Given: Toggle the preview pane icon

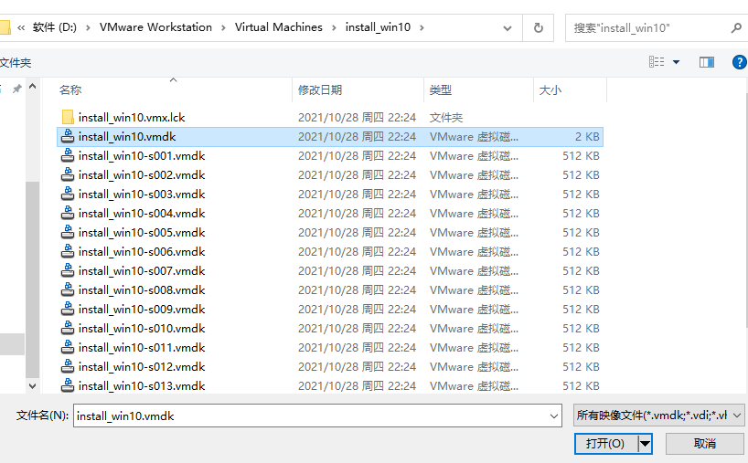Looking at the screenshot, I should pyautogui.click(x=706, y=62).
